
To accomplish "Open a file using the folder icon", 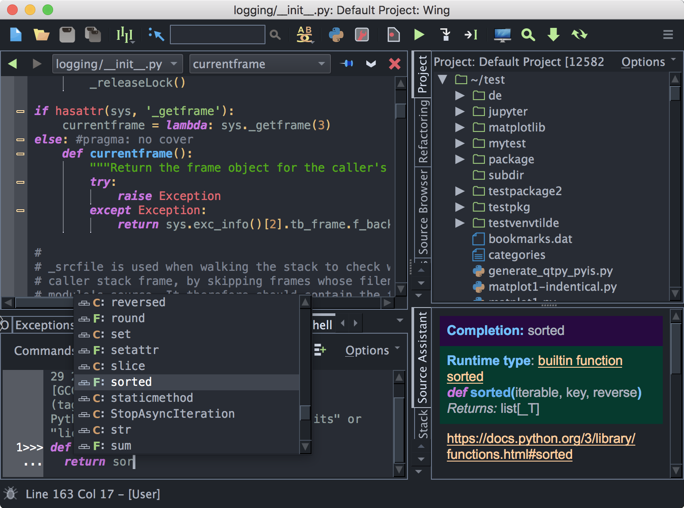I will point(42,35).
